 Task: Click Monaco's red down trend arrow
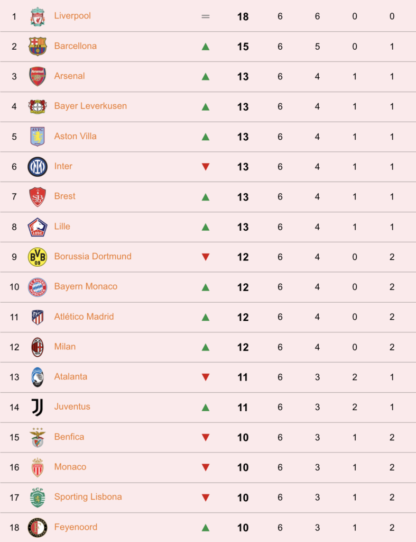tap(206, 468)
